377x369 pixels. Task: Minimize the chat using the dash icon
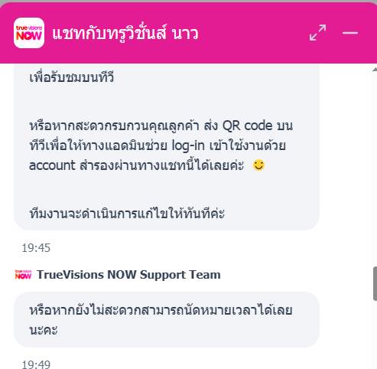click(350, 33)
